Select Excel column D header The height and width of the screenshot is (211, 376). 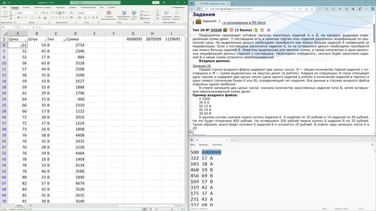pyautogui.click(x=75, y=33)
